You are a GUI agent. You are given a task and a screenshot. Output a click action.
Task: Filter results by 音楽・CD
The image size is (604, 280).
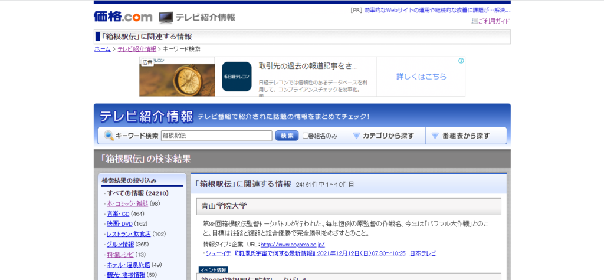[x=118, y=214]
